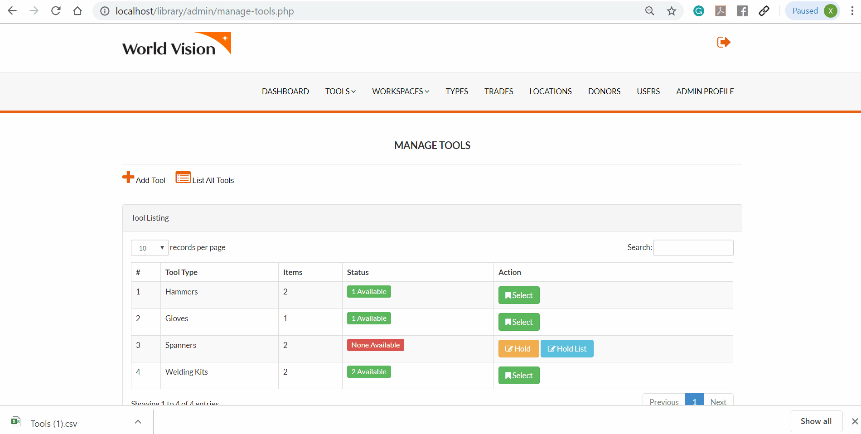
Task: Click the browser back arrow
Action: [x=12, y=11]
